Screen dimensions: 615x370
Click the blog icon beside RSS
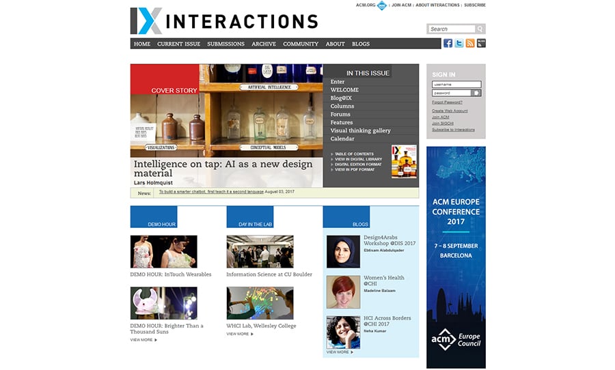tap(481, 44)
